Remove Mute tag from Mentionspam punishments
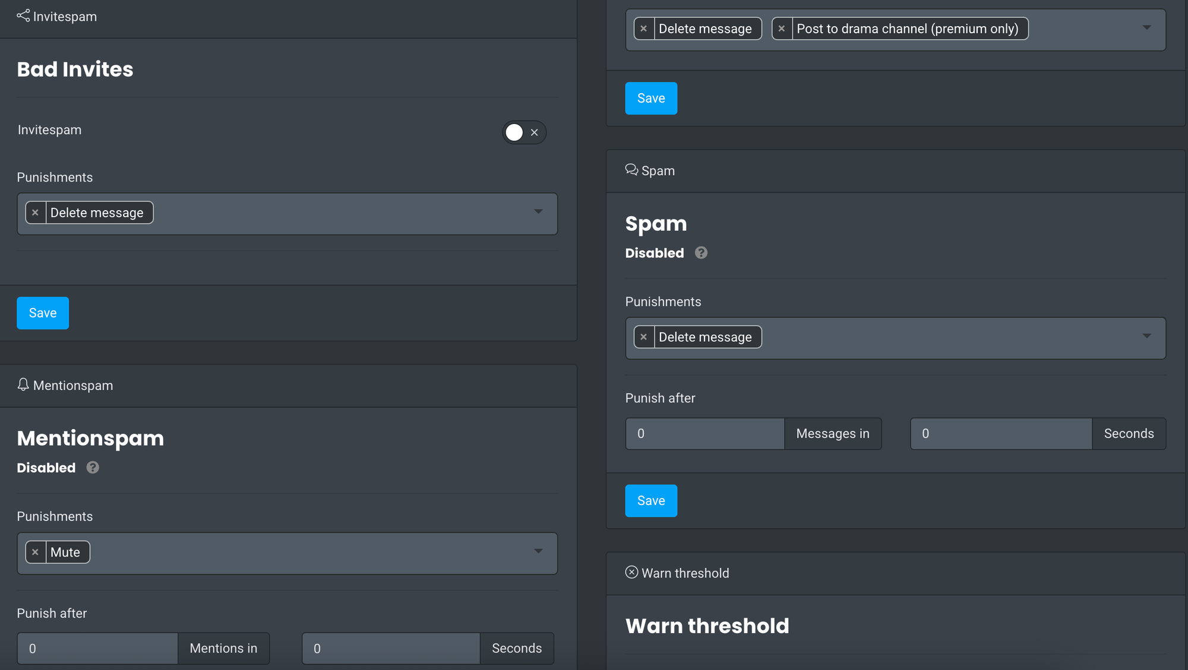Image resolution: width=1188 pixels, height=670 pixels. pos(36,552)
